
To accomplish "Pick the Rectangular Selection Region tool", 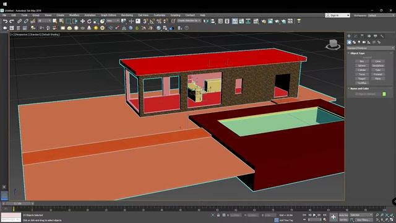I will coord(68,22).
